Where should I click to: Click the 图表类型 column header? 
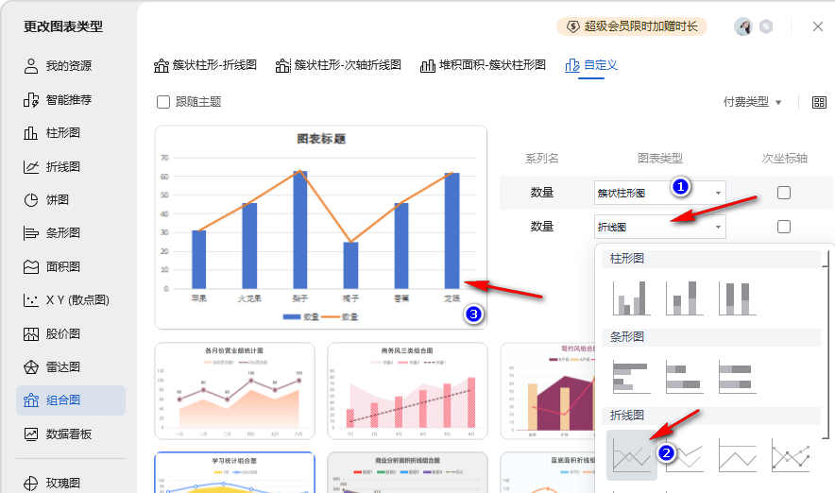point(660,158)
